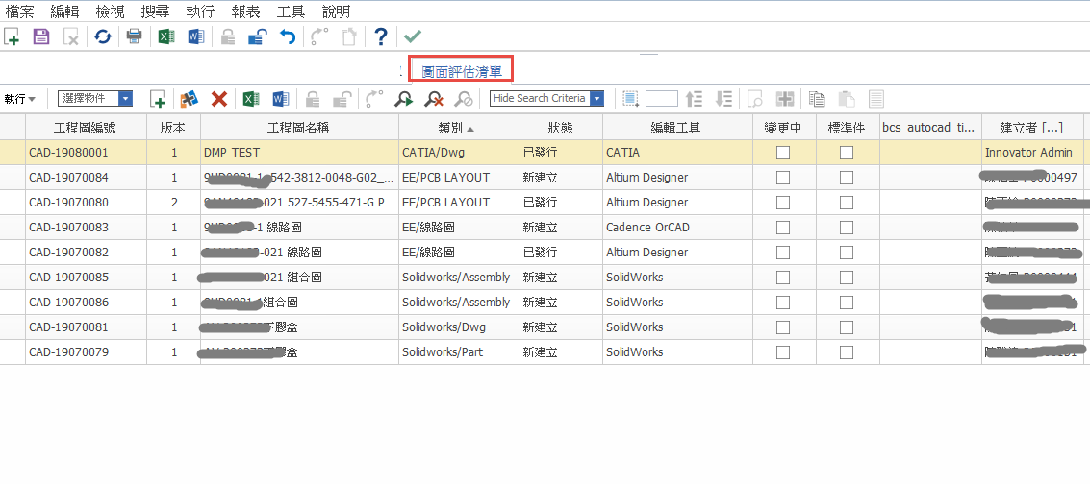Open Help with the question mark icon

click(x=381, y=36)
